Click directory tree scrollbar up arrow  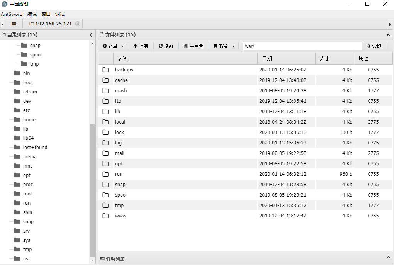92,44
